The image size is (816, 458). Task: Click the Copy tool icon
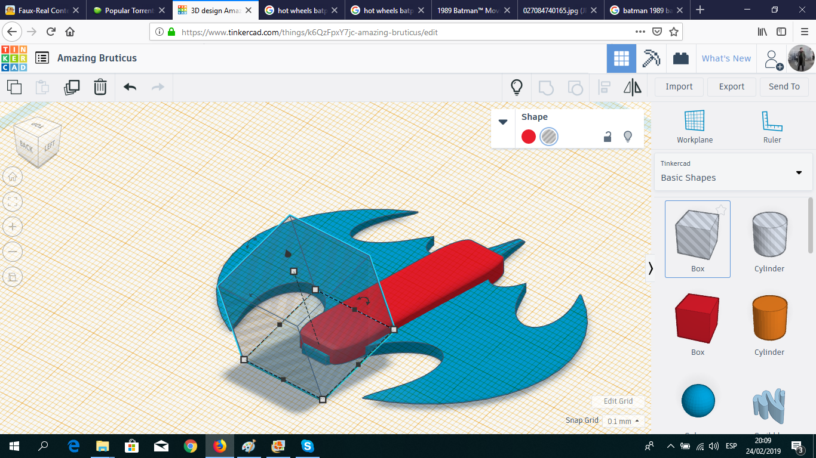(14, 87)
